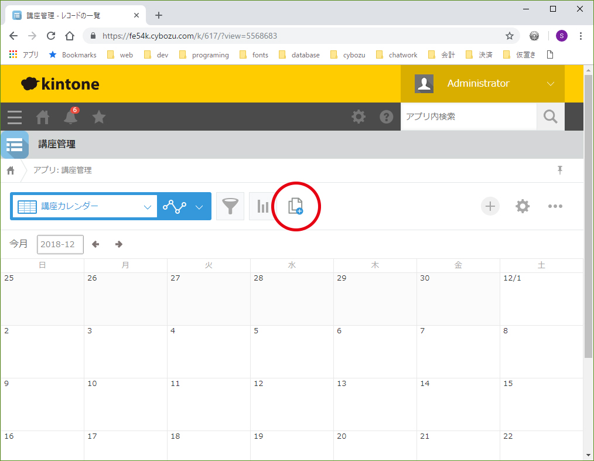Open Chrome extension gear icon

click(x=534, y=36)
